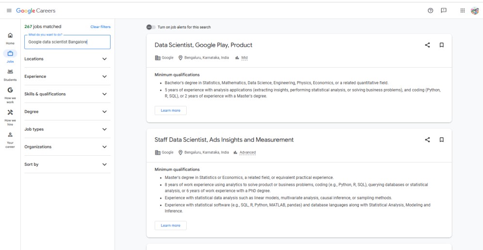Screen dimensions: 483x250
Task: Expand the Organizations filter
Action: tap(67, 147)
